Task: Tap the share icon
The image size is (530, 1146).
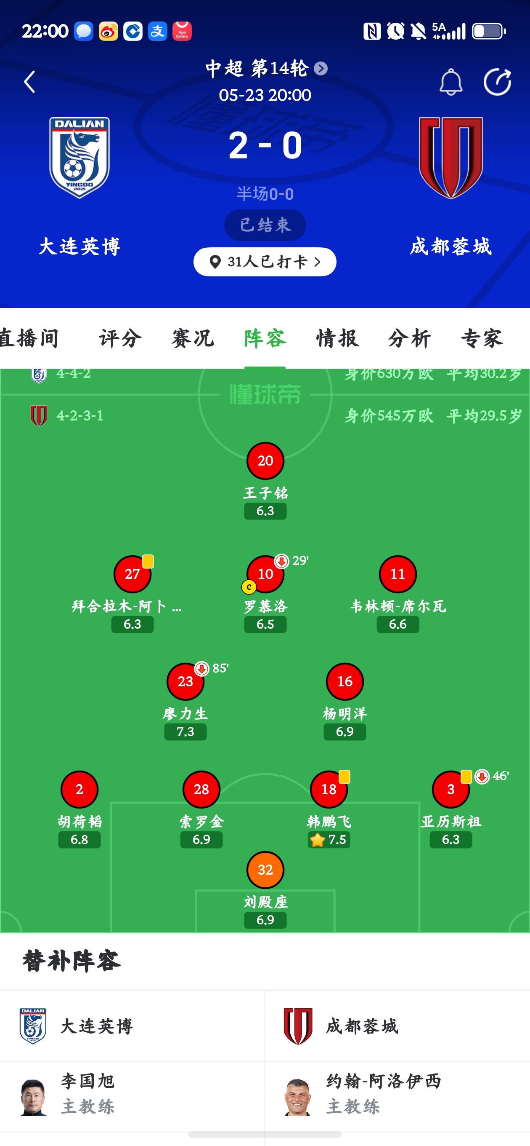Action: [497, 82]
